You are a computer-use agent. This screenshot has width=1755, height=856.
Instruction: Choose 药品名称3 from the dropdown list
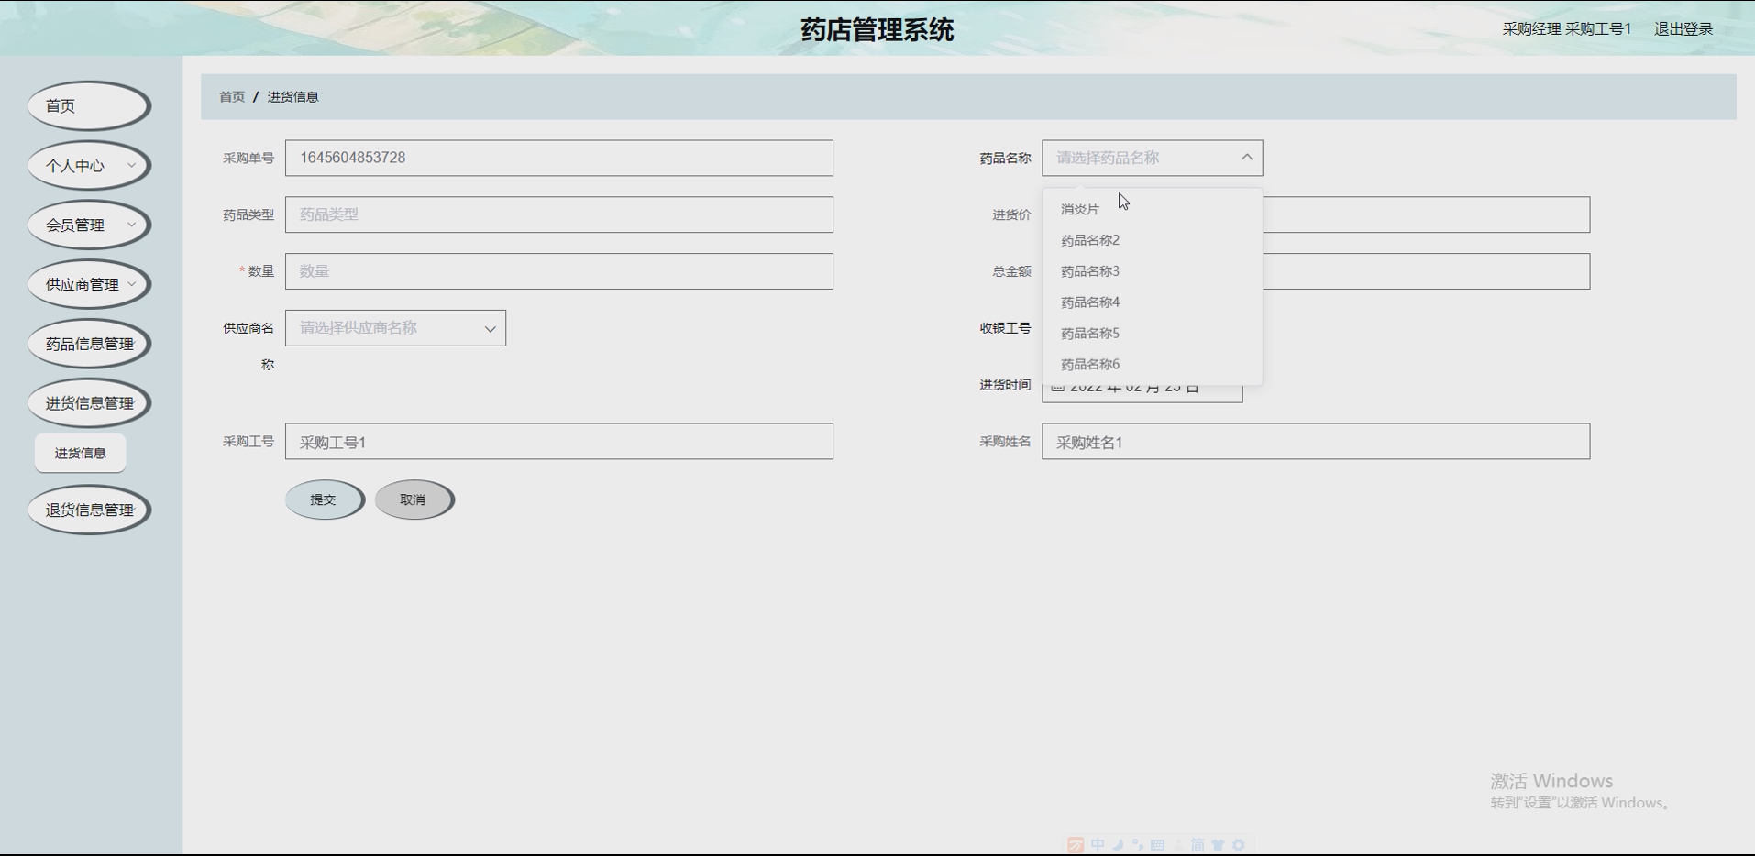[x=1152, y=271]
